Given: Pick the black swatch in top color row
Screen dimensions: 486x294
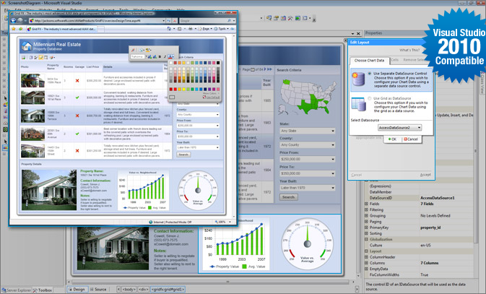Looking at the screenshot, I should tap(218, 63).
